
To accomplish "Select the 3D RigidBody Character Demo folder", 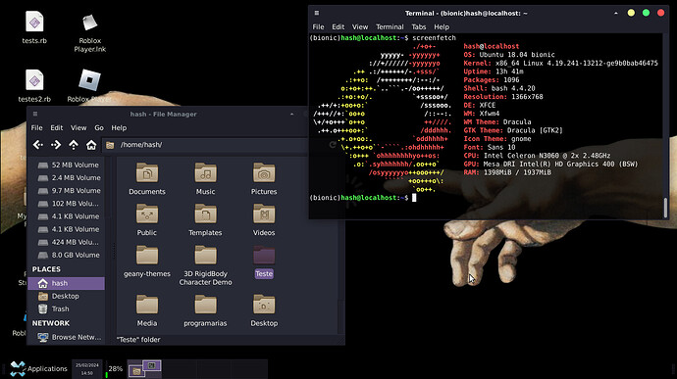I will 205,265.
